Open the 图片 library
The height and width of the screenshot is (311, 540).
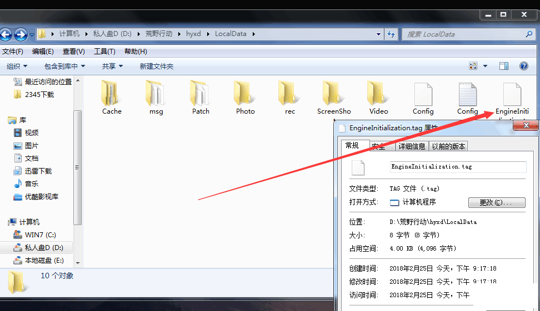[26, 146]
